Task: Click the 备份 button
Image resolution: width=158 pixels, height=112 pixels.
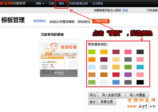Action: 93,102
